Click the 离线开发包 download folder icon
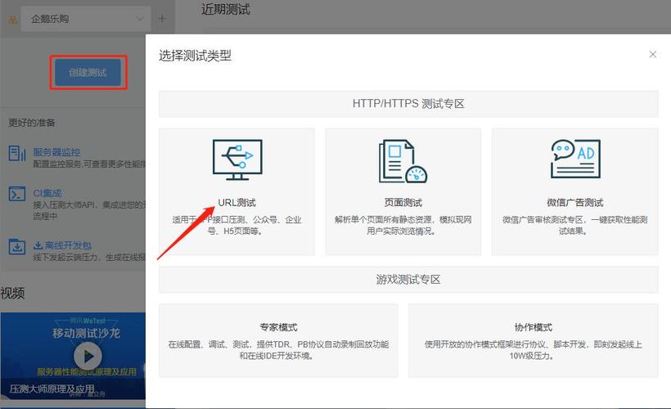Image resolution: width=671 pixels, height=409 pixels. click(17, 247)
